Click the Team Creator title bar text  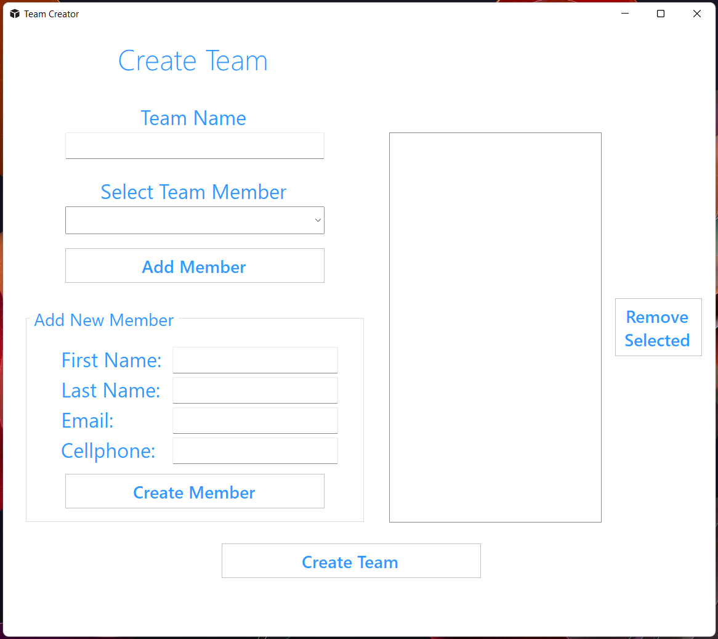coord(52,13)
